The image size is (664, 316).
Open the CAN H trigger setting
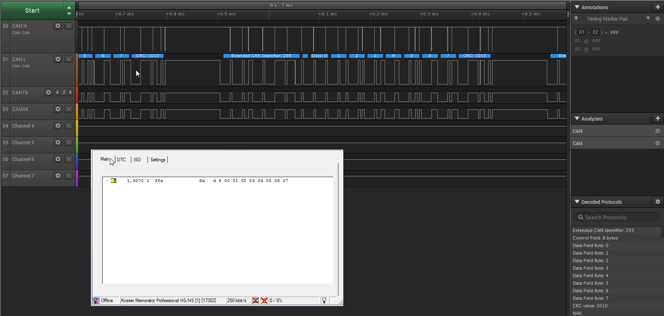[69, 26]
